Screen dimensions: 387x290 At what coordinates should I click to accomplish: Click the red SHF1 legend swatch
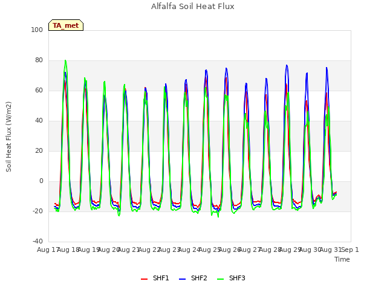point(144,279)
